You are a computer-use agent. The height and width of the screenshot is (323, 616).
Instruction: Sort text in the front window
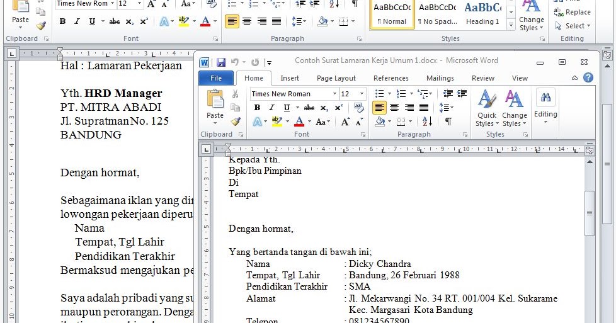coord(427,122)
